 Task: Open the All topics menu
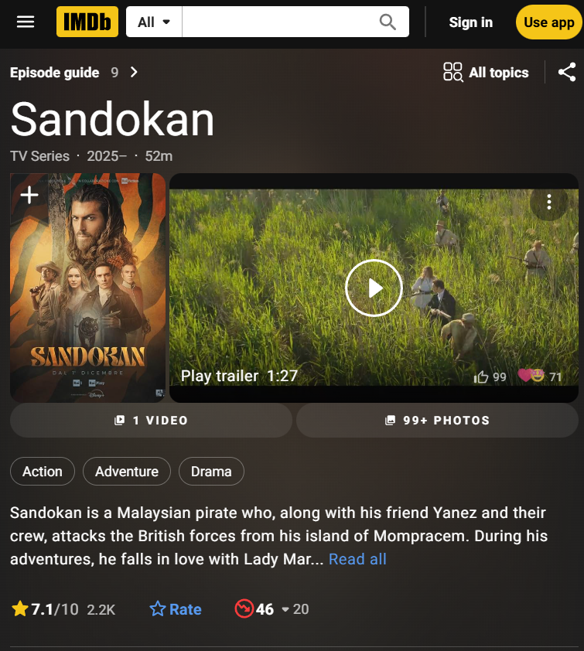[x=486, y=72]
